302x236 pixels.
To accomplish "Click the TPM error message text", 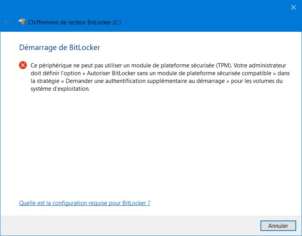I will [x=160, y=77].
